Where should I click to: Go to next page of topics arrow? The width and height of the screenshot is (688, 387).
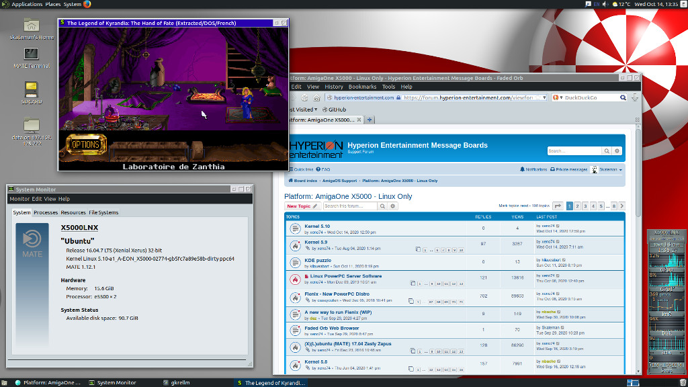click(x=621, y=206)
